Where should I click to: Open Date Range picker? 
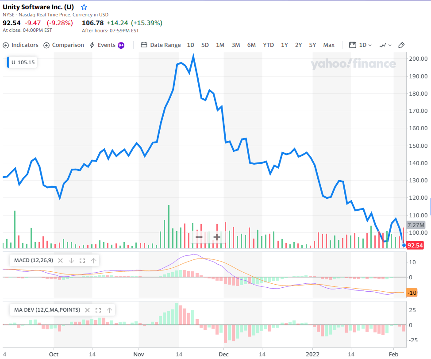(x=161, y=45)
